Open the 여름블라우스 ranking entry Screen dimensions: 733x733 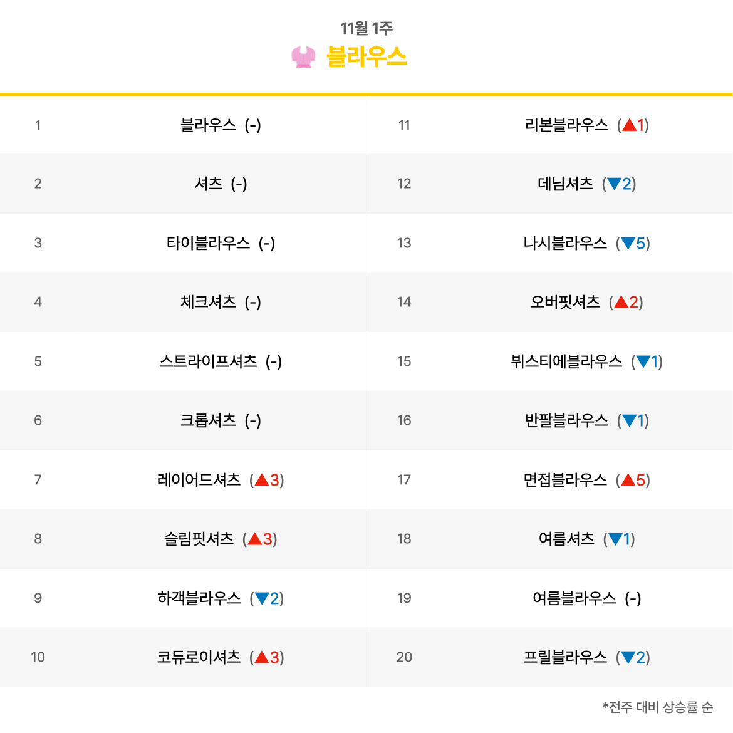pos(574,598)
